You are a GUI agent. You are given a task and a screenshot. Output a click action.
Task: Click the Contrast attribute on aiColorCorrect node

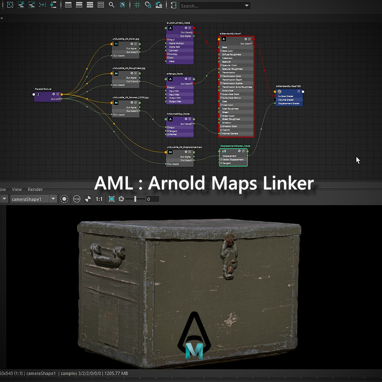(173, 50)
